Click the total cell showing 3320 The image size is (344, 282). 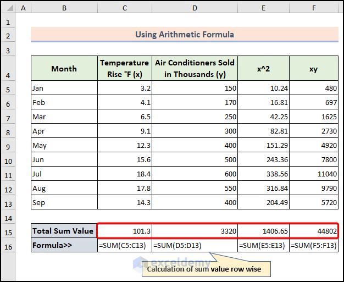195,231
